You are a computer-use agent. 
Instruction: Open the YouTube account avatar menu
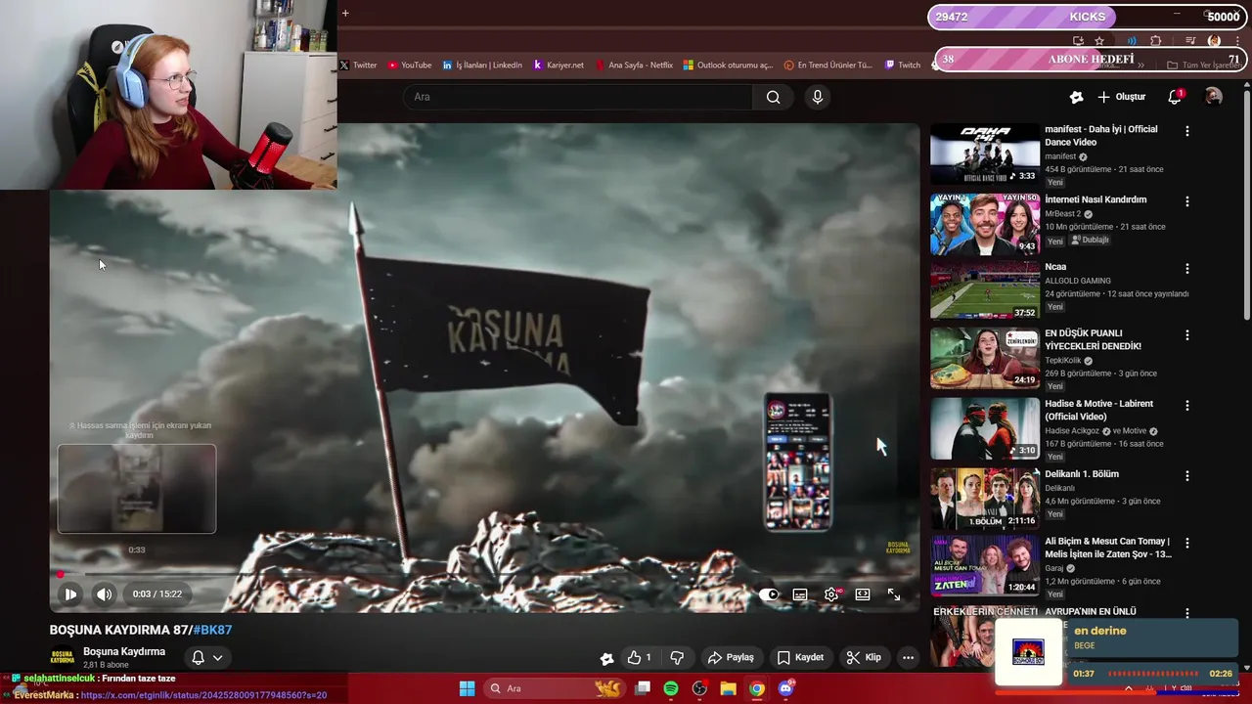[x=1213, y=97]
